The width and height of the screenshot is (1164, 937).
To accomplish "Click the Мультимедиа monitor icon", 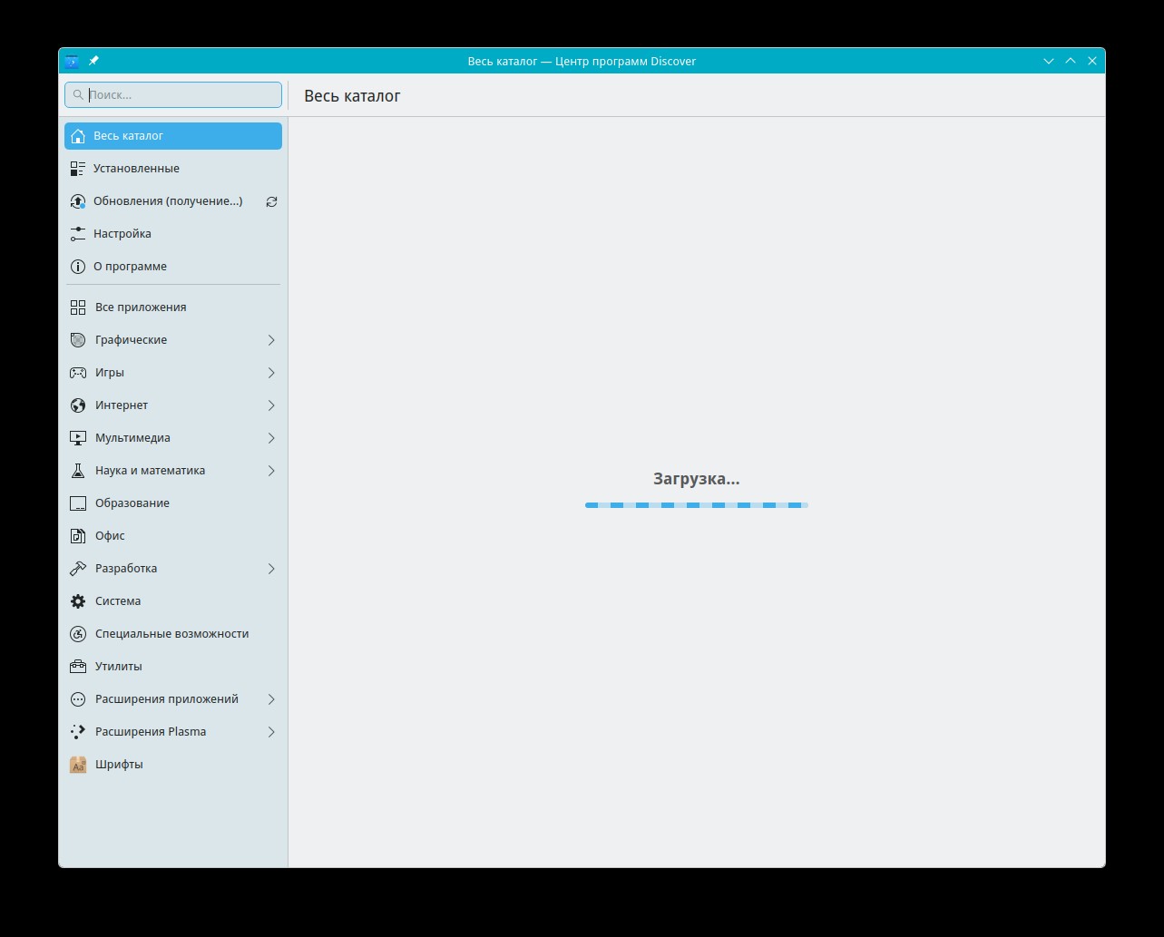I will tap(78, 438).
